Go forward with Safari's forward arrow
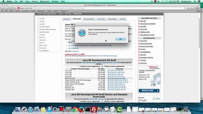Viewport: 203px width, 114px height. click(6, 8)
